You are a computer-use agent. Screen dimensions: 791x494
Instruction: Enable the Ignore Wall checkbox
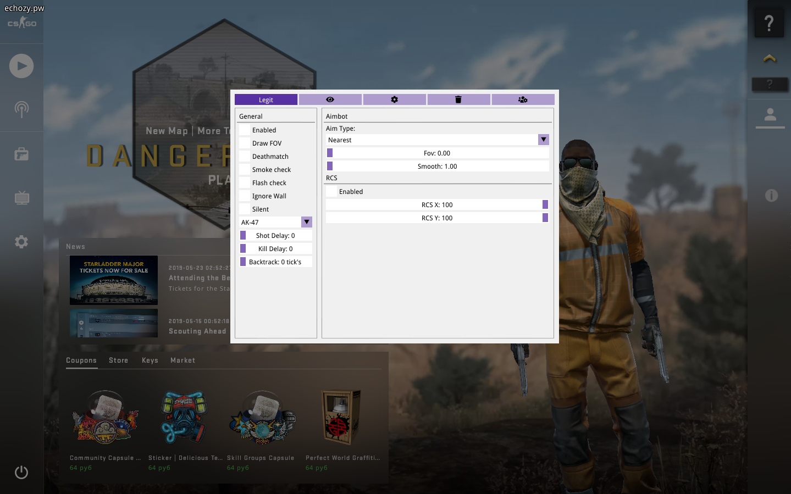pyautogui.click(x=245, y=196)
